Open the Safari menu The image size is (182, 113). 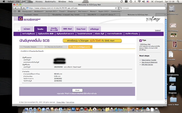pyautogui.click(x=11, y=1)
